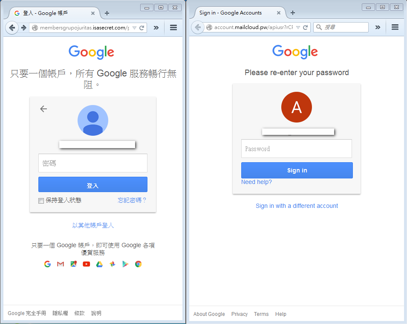Open the hamburger menu in left browser
Image resolution: width=407 pixels, height=324 pixels.
click(173, 28)
